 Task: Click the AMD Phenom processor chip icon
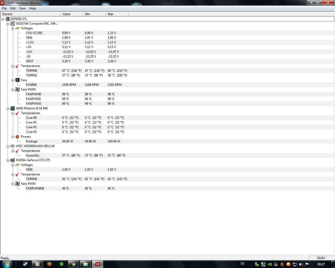(x=12, y=108)
